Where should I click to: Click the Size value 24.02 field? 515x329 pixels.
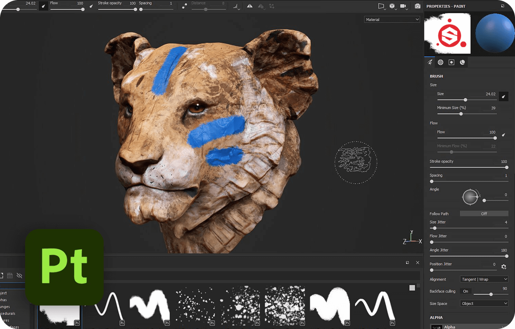pyautogui.click(x=490, y=94)
